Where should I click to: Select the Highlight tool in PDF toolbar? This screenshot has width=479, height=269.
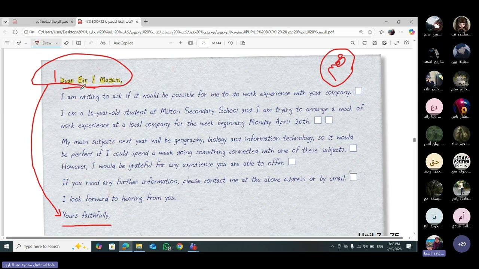tap(19, 43)
